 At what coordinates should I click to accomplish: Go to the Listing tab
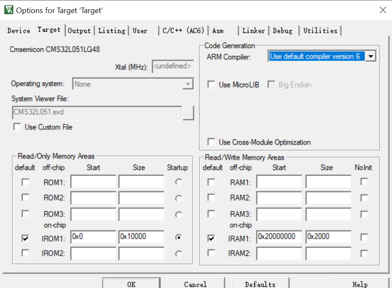pyautogui.click(x=112, y=31)
